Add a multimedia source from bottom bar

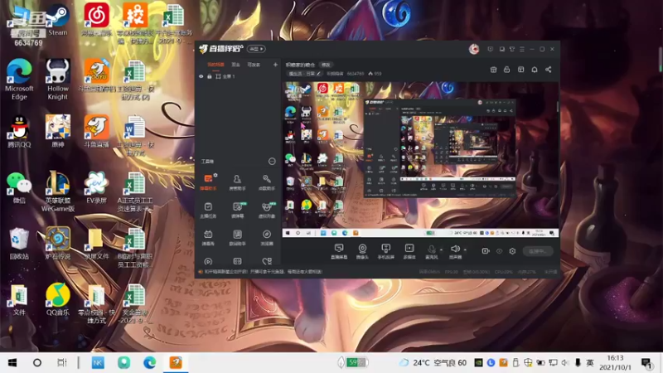[x=409, y=251]
